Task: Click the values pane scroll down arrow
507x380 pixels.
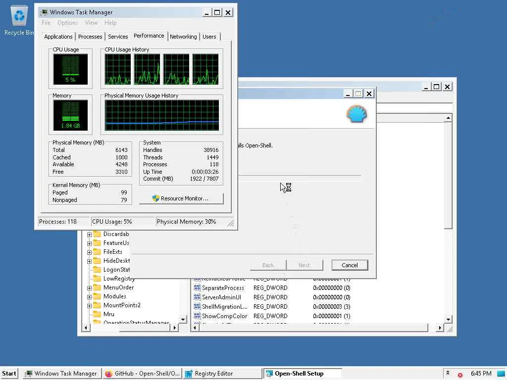Action: tap(448, 319)
